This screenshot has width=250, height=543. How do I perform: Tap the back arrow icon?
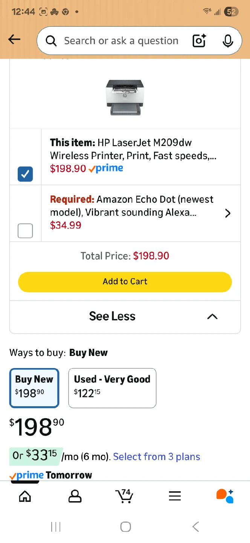pos(14,40)
